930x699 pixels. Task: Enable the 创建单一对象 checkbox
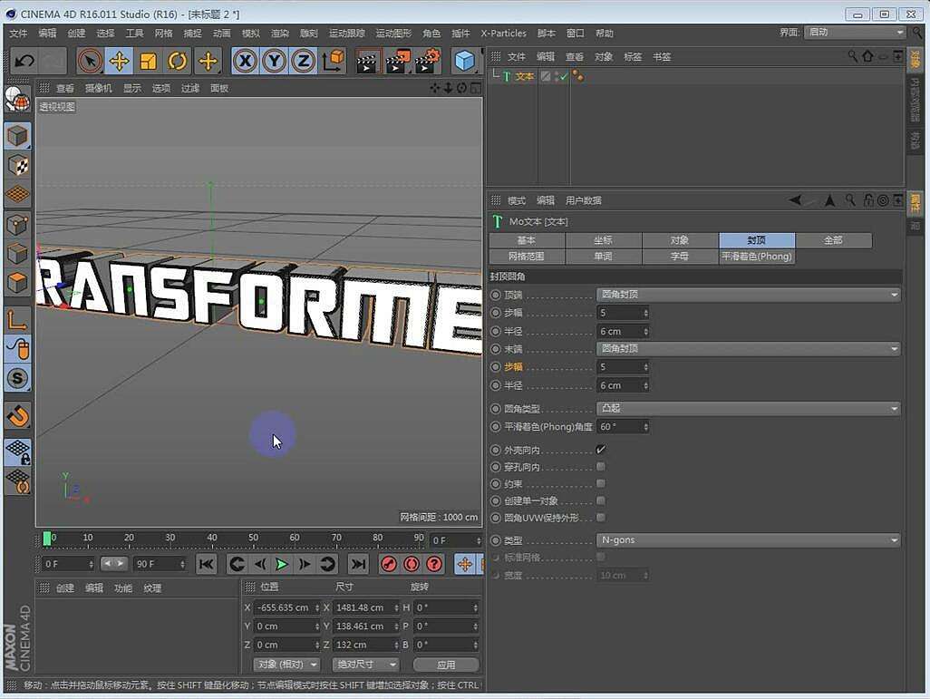[600, 500]
